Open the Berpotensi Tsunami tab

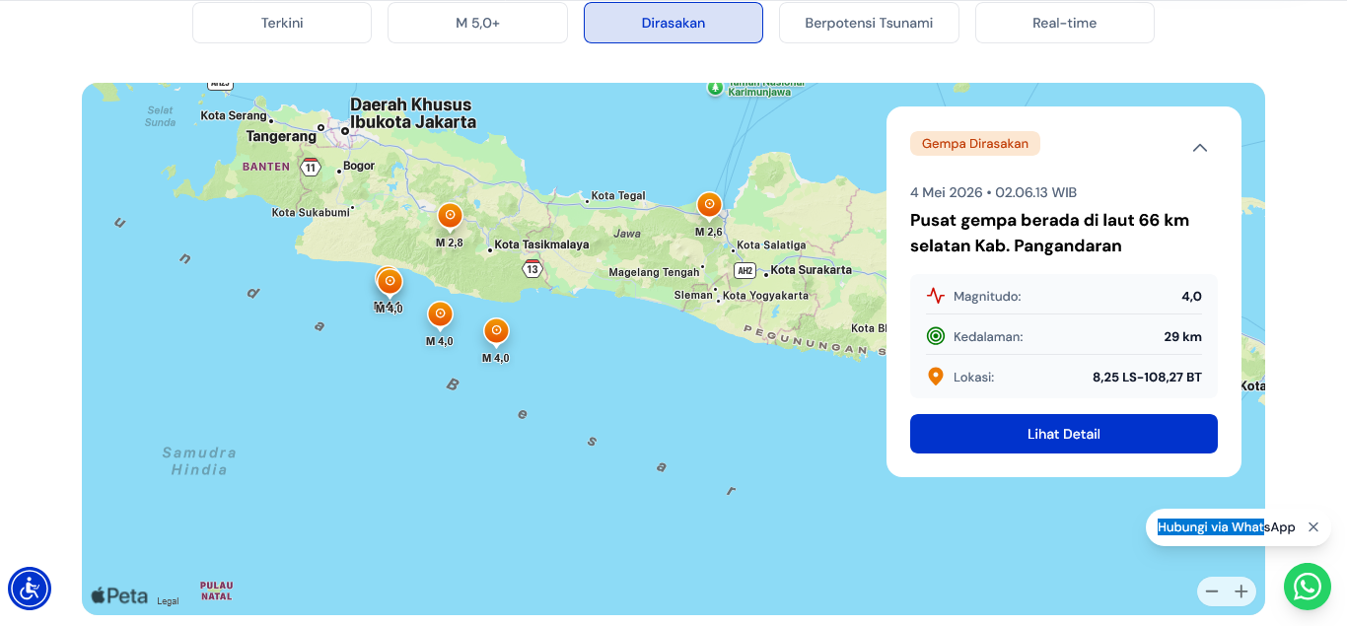tap(869, 23)
